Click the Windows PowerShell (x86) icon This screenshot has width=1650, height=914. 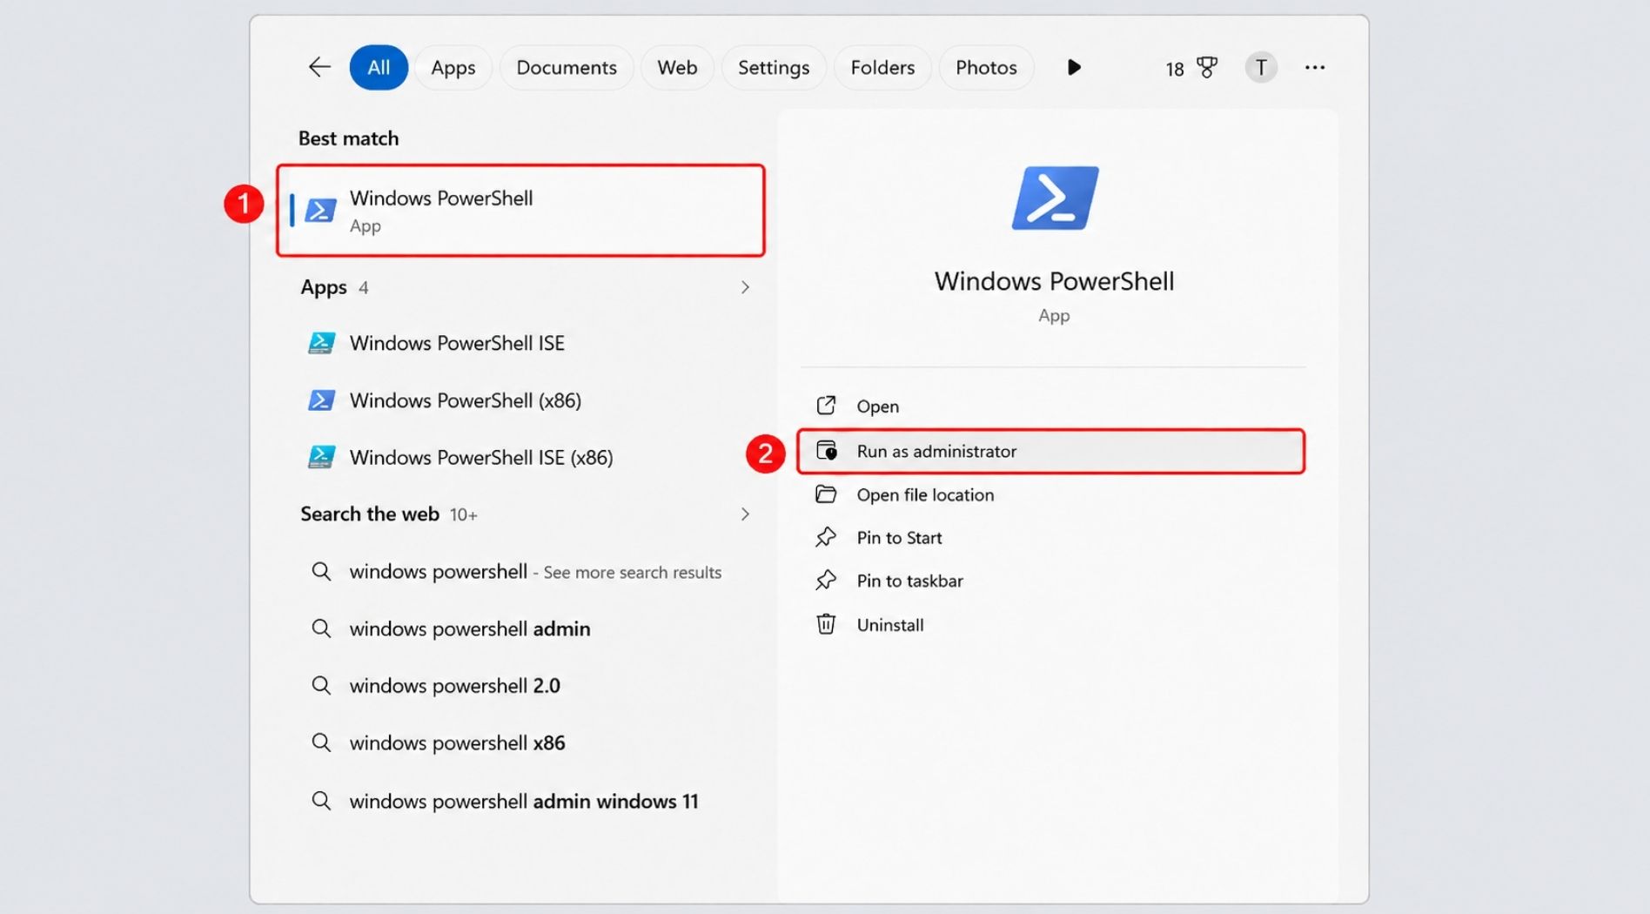coord(321,400)
